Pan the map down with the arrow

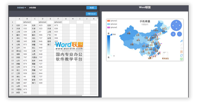pyautogui.click(x=176, y=29)
